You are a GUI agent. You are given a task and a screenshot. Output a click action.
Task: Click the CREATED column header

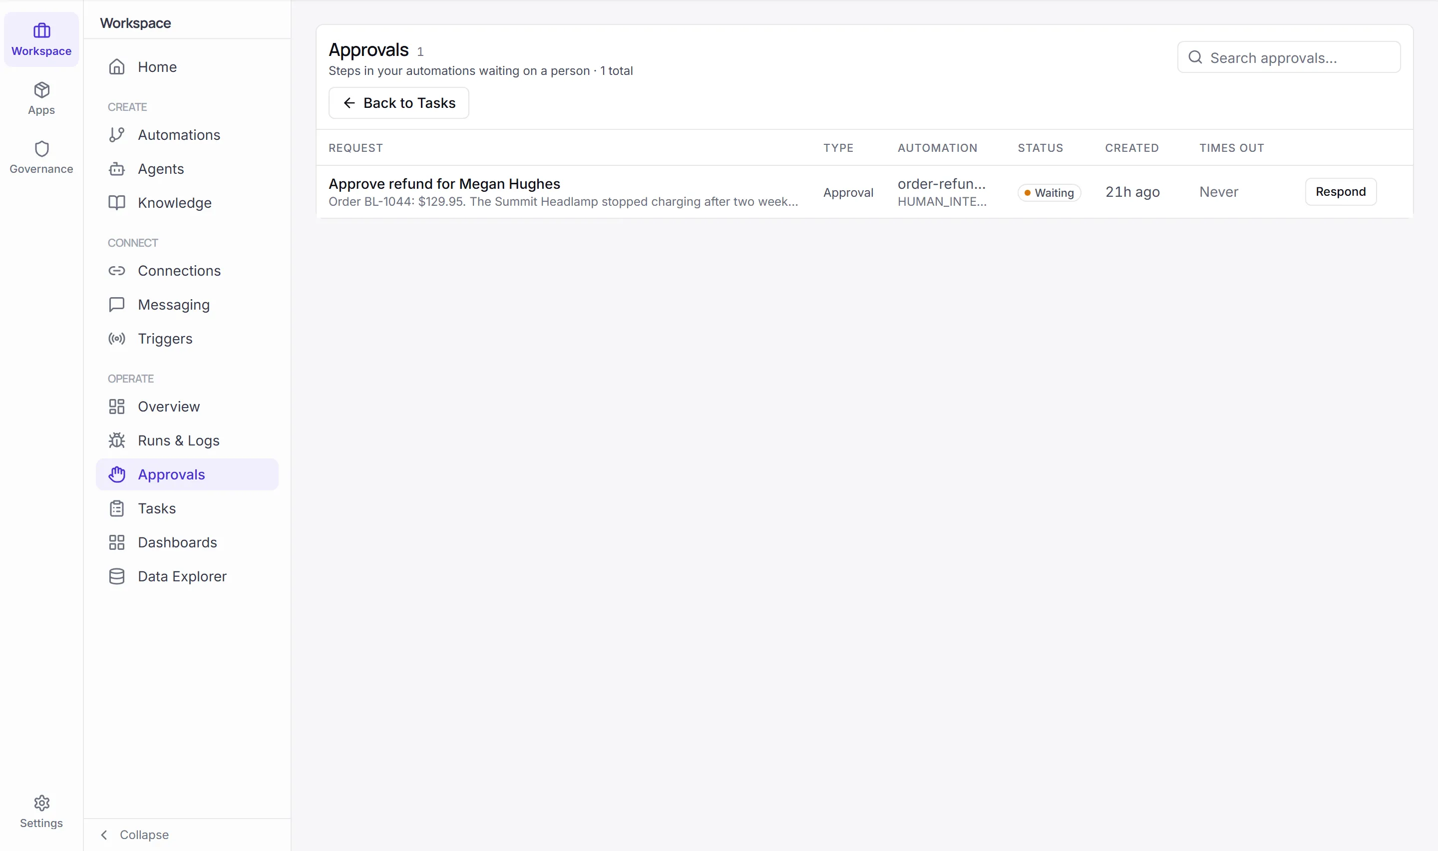[1131, 148]
